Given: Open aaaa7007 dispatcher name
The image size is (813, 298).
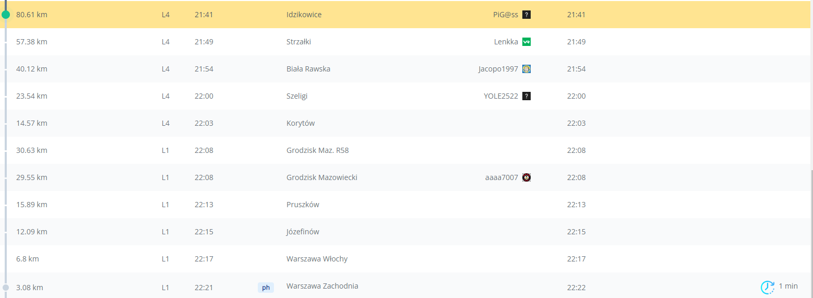Looking at the screenshot, I should tap(501, 177).
